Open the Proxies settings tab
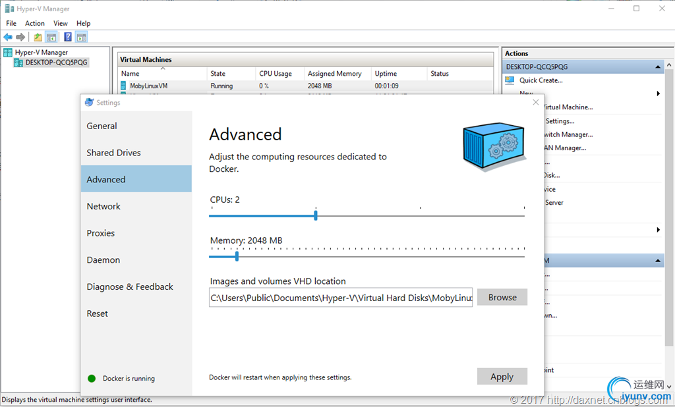The image size is (675, 407). [136, 232]
